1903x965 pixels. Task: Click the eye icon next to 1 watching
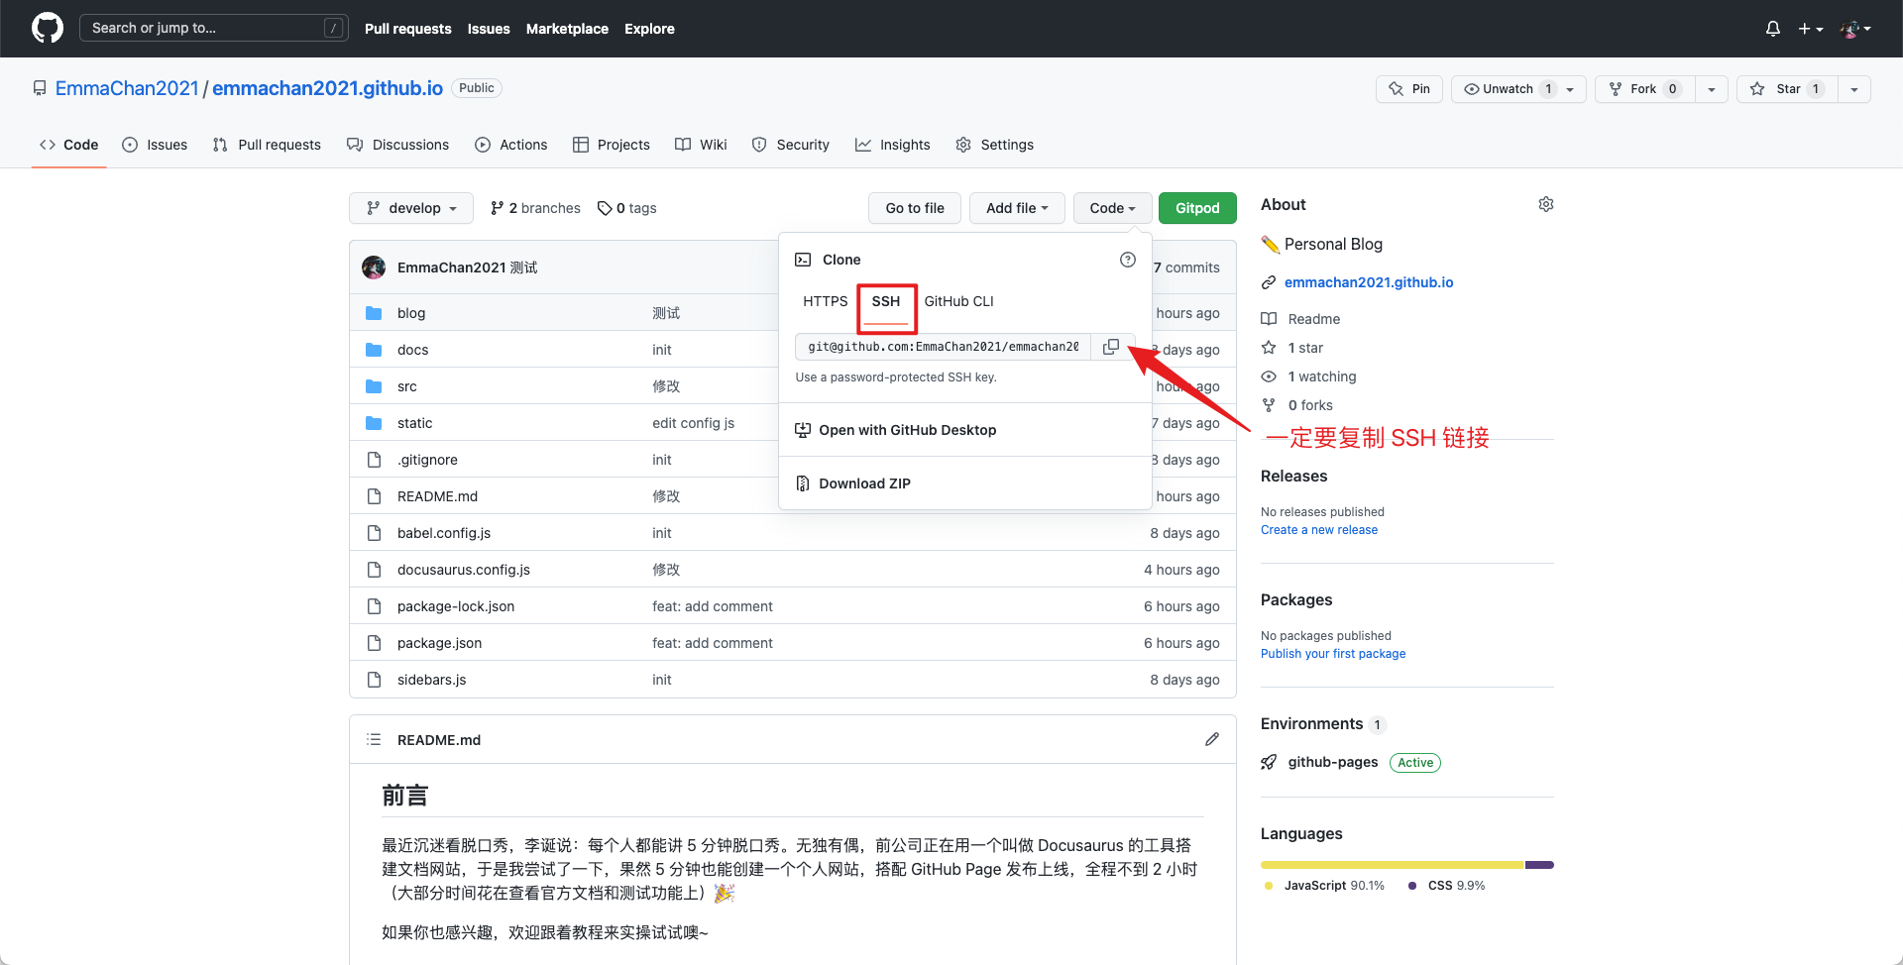click(x=1269, y=376)
